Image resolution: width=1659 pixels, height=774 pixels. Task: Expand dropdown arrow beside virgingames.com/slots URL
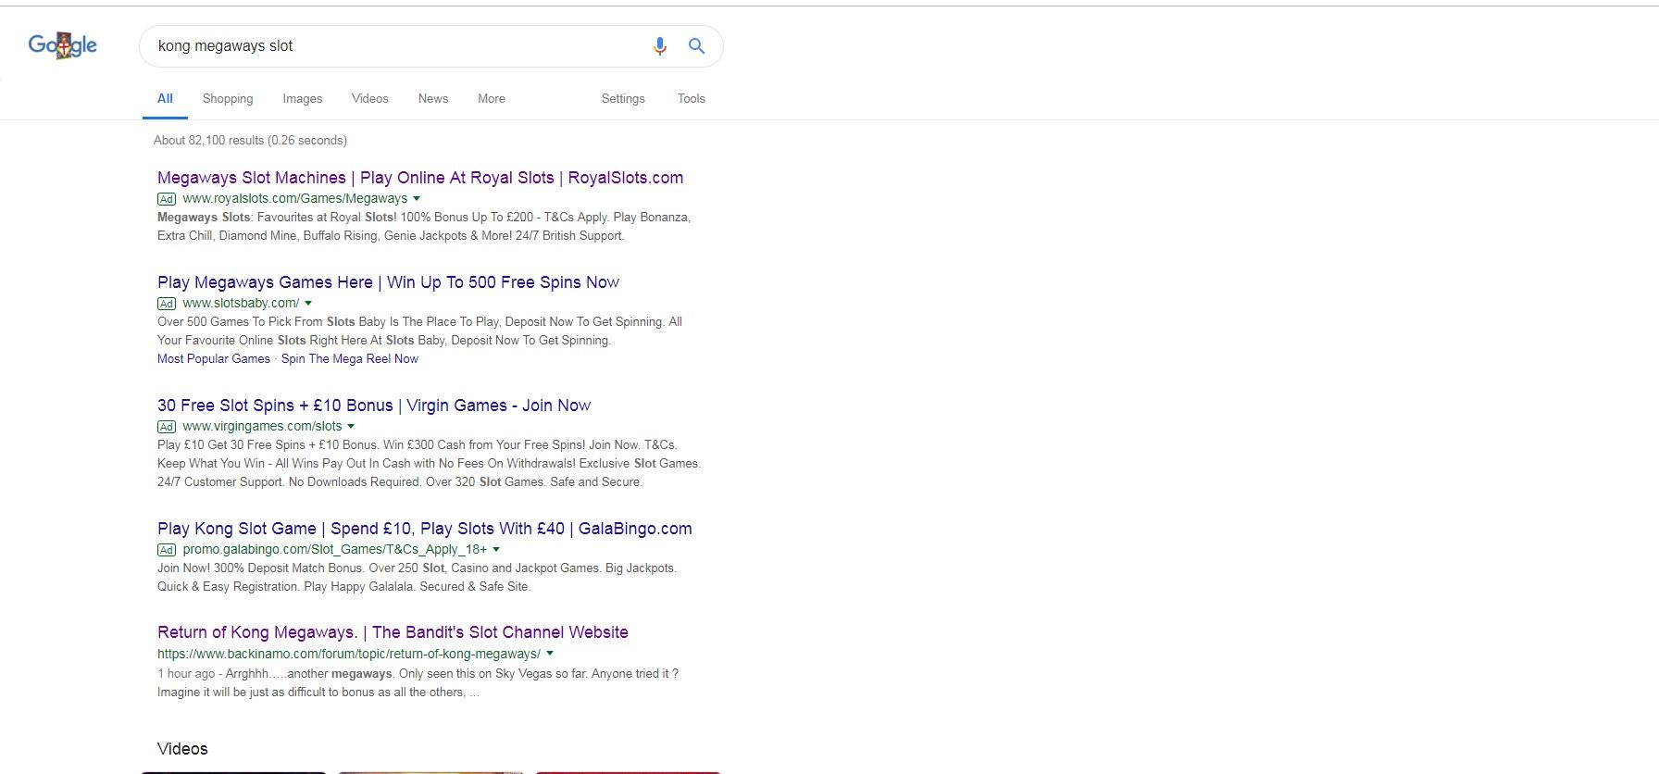(351, 427)
